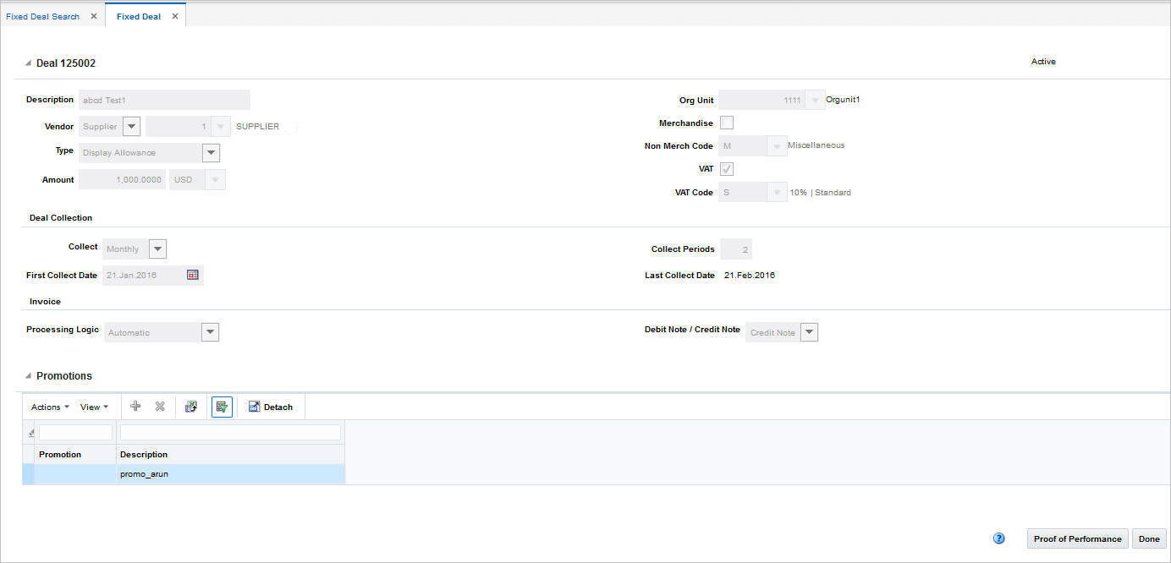Image resolution: width=1171 pixels, height=563 pixels.
Task: Open the First Collect Date calendar picker
Action: coord(193,275)
